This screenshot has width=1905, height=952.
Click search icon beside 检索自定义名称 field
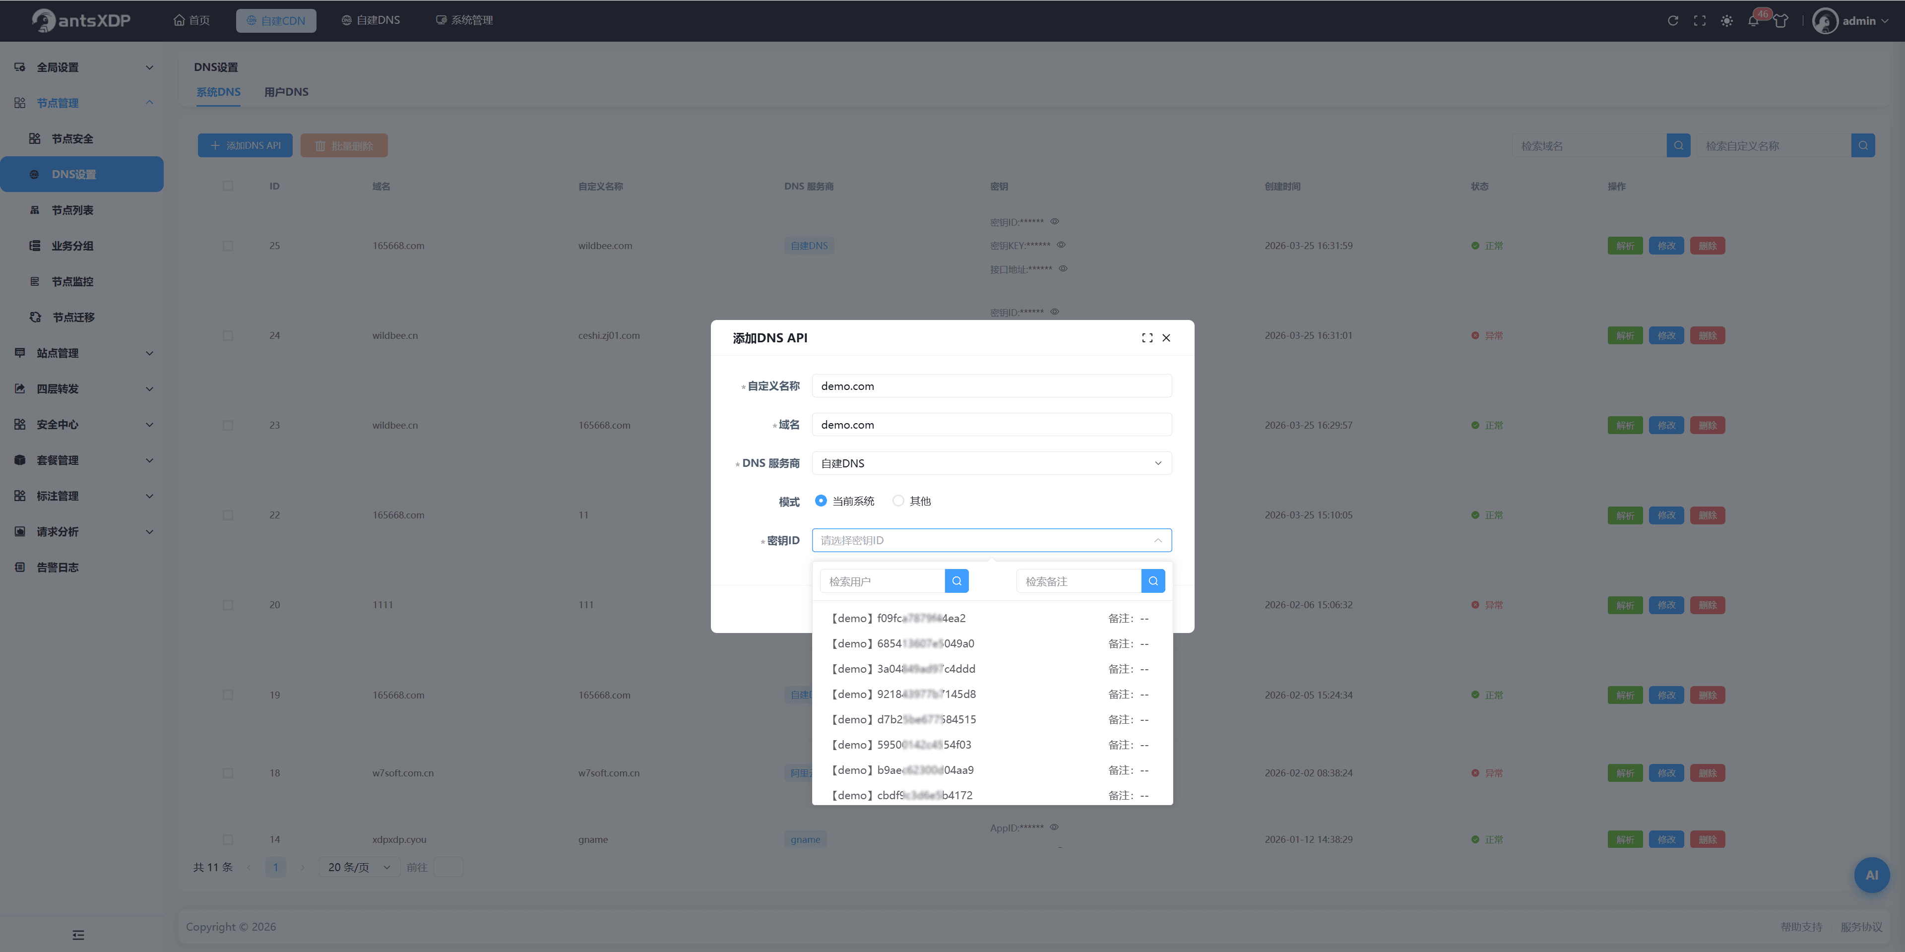coord(1863,146)
